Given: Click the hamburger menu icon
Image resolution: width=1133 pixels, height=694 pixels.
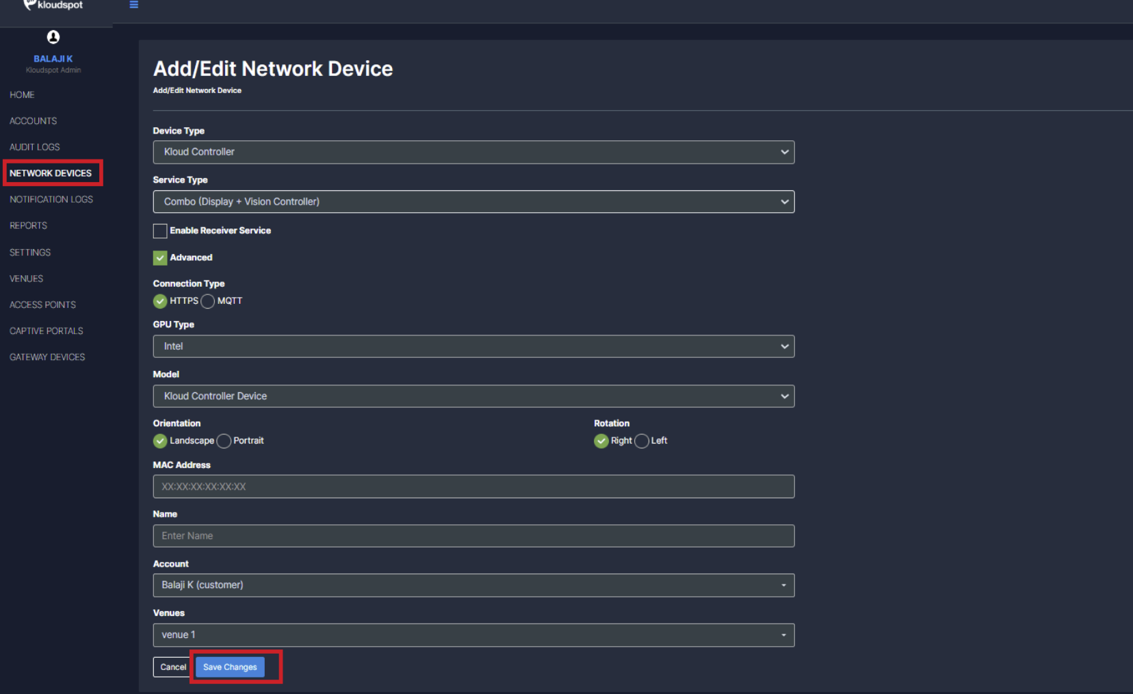Looking at the screenshot, I should (x=134, y=5).
